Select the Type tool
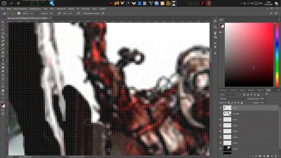 tap(3, 79)
